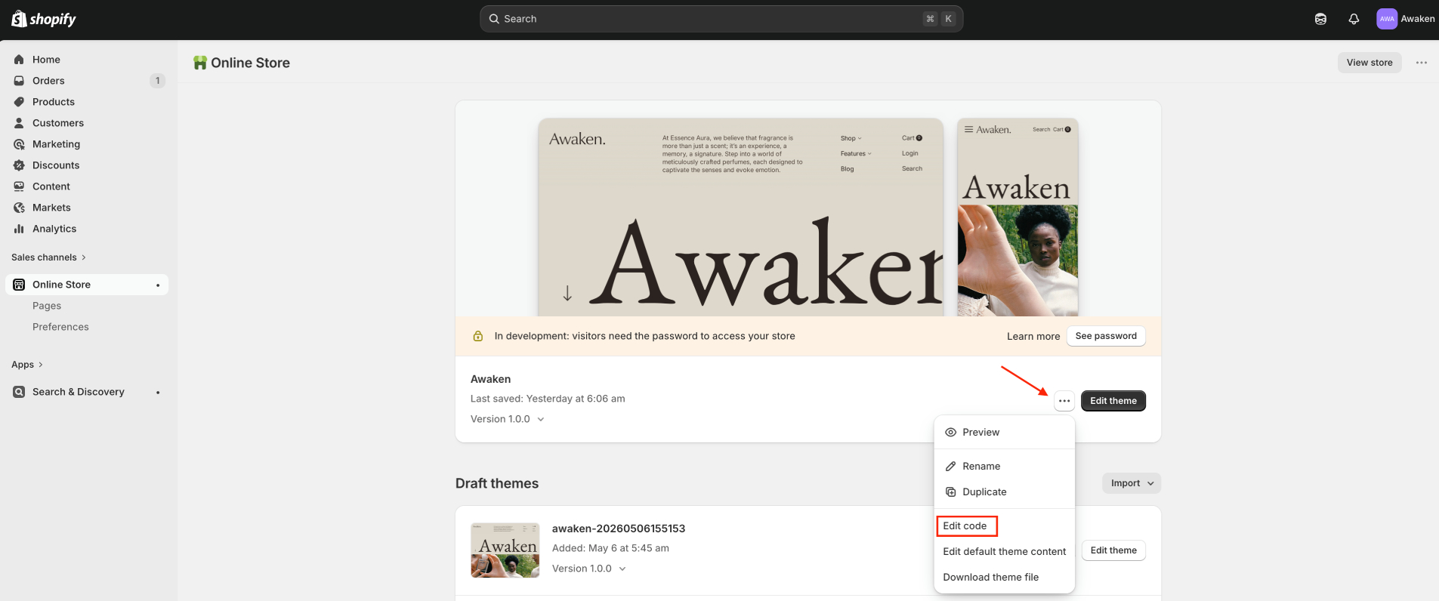Select the Customers person icon

(x=19, y=123)
